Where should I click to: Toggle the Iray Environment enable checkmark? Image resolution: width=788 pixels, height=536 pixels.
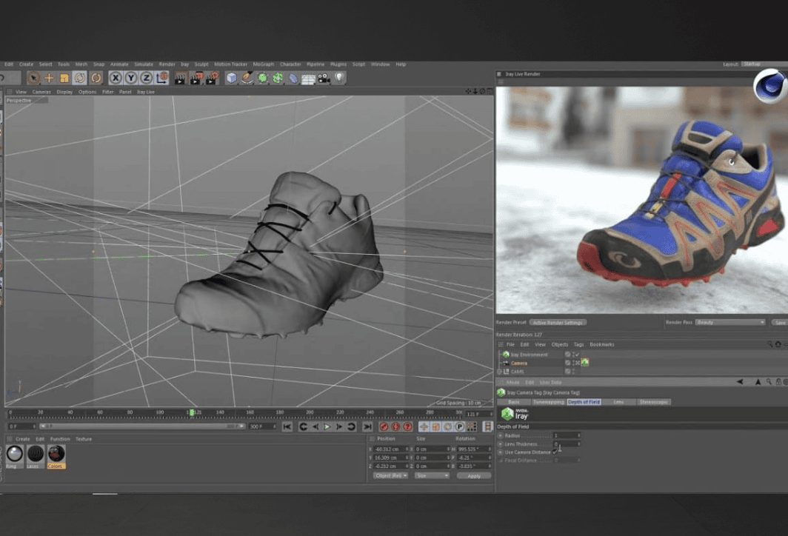coord(576,355)
